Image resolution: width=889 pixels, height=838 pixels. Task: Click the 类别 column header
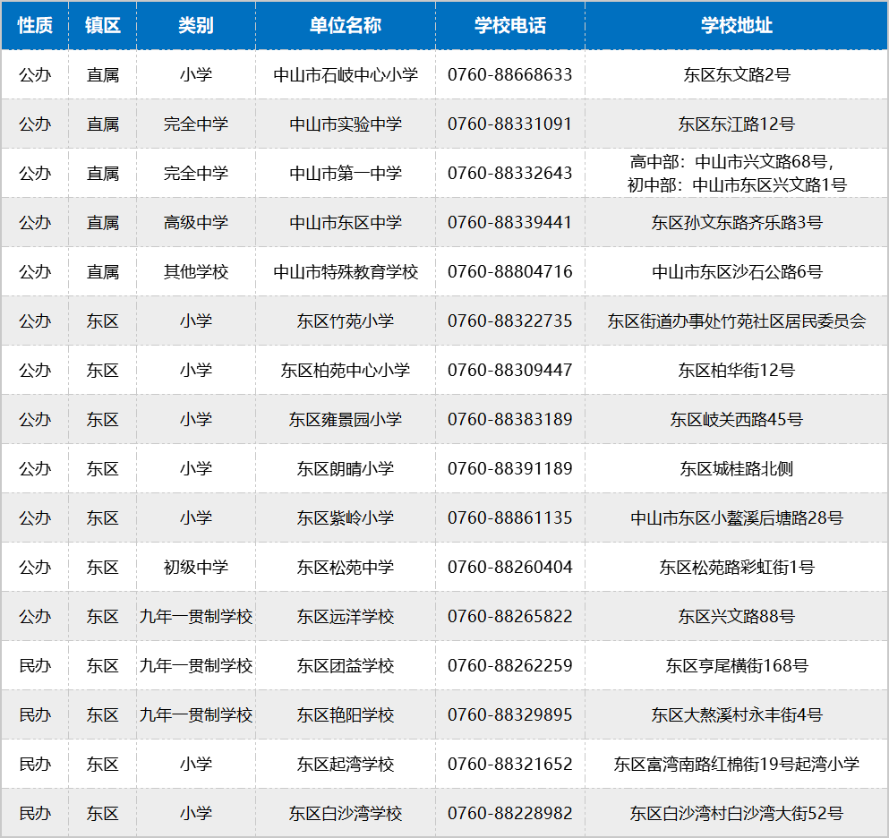click(x=195, y=25)
